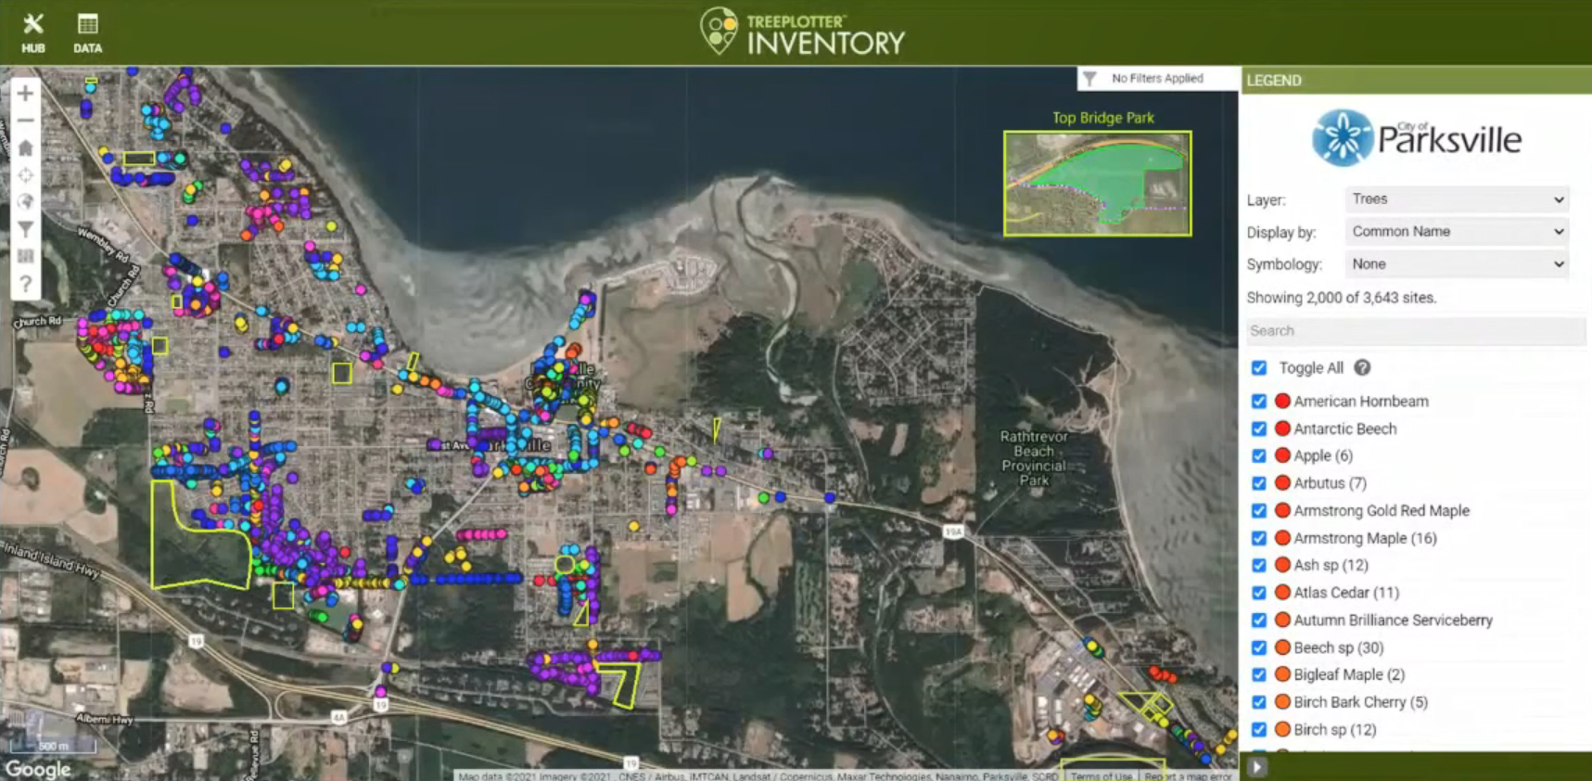This screenshot has height=781, width=1592.
Task: Click into the legend Search field
Action: pyautogui.click(x=1416, y=331)
